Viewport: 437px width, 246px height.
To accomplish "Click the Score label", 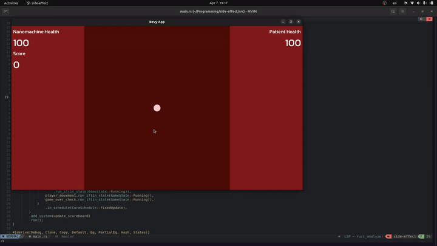I will coord(19,53).
